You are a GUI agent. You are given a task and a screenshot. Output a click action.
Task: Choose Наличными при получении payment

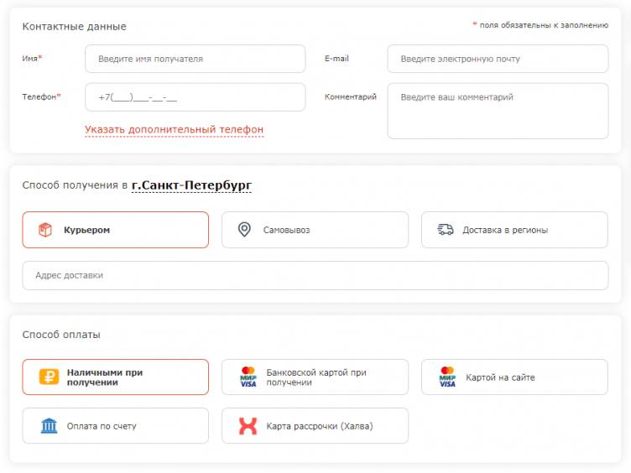tap(116, 377)
